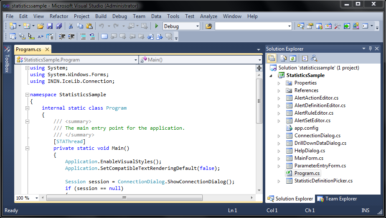The image size is (386, 218).
Task: Click the Cut scissors icon
Action: coord(71,26)
